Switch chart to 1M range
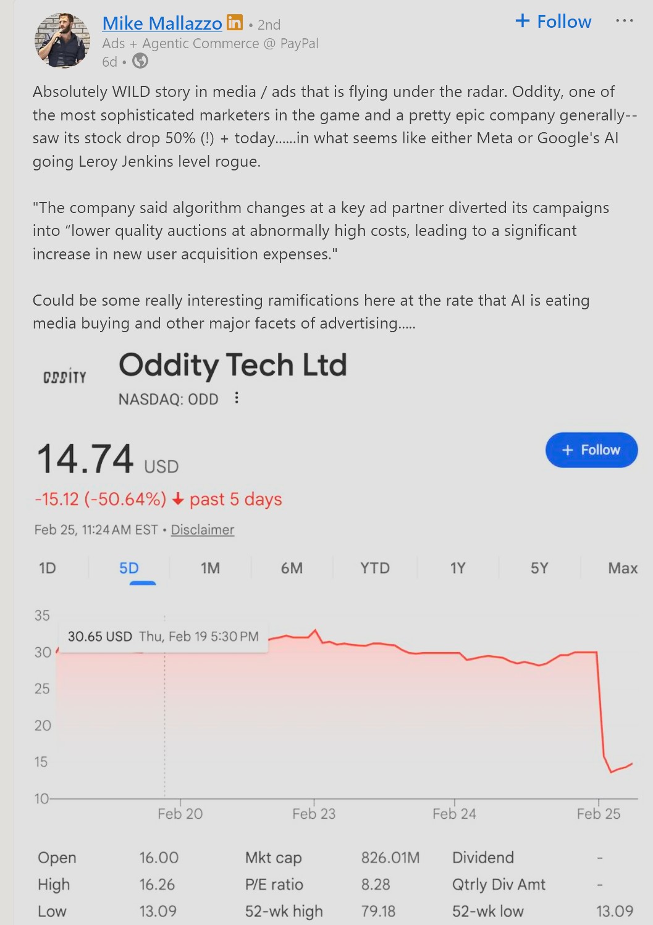The width and height of the screenshot is (653, 925). pos(210,568)
